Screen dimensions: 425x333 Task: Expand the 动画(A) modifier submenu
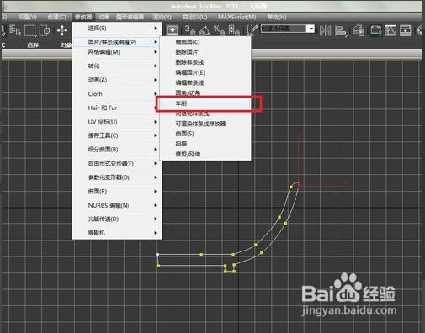(x=117, y=80)
